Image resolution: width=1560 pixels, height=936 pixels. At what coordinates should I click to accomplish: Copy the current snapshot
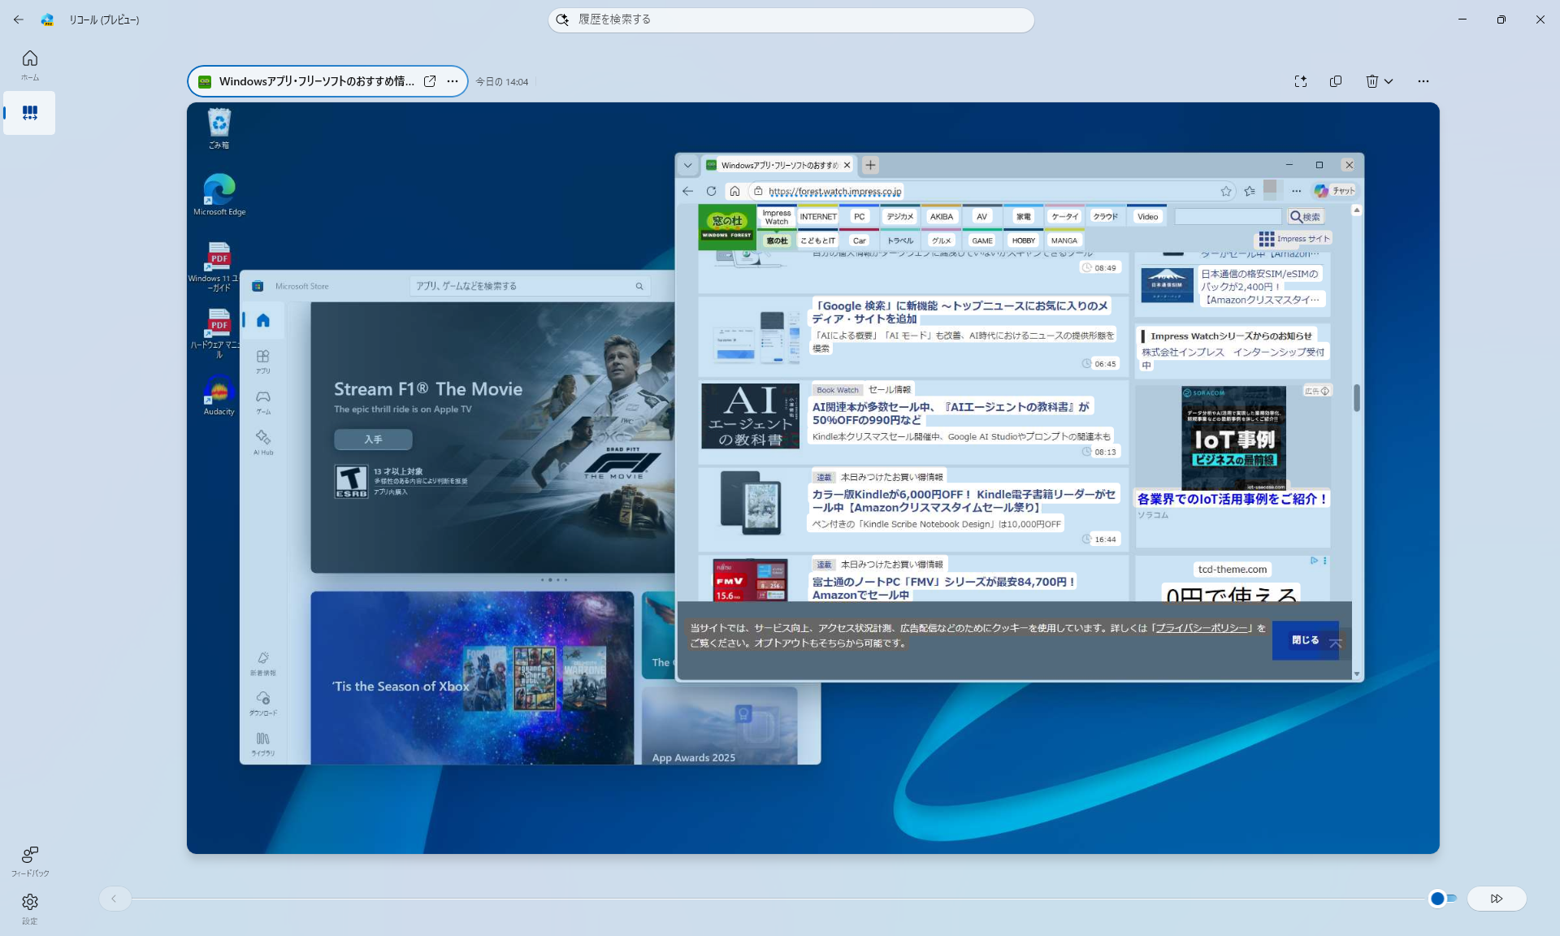pos(1336,81)
